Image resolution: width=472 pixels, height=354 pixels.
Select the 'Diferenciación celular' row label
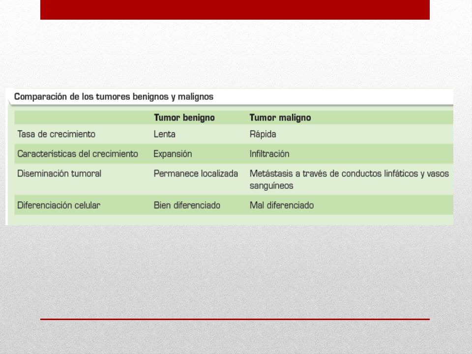[x=59, y=206]
